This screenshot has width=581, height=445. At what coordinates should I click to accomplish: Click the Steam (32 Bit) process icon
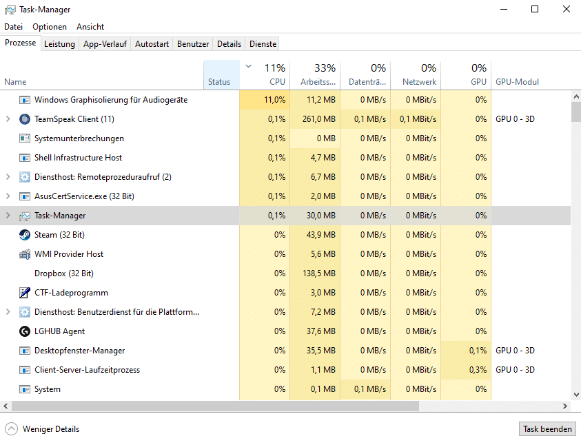25,235
